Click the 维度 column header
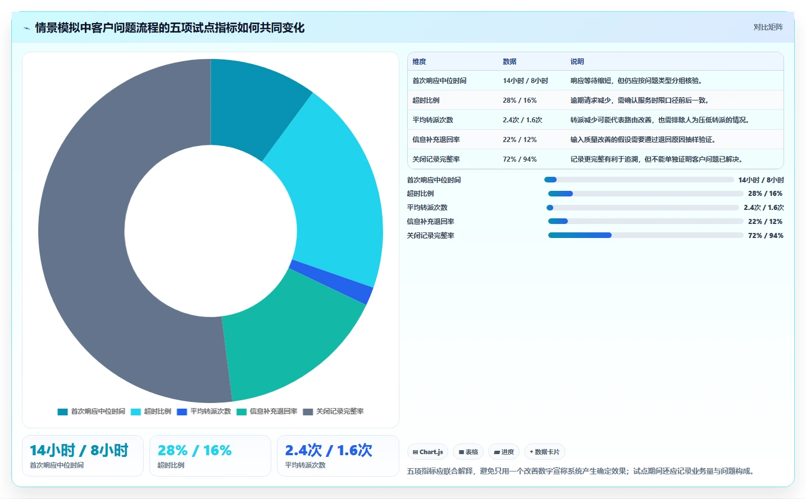The width and height of the screenshot is (806, 499). (419, 62)
